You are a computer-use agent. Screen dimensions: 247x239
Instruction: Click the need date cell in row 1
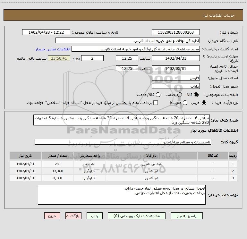pos(25,164)
